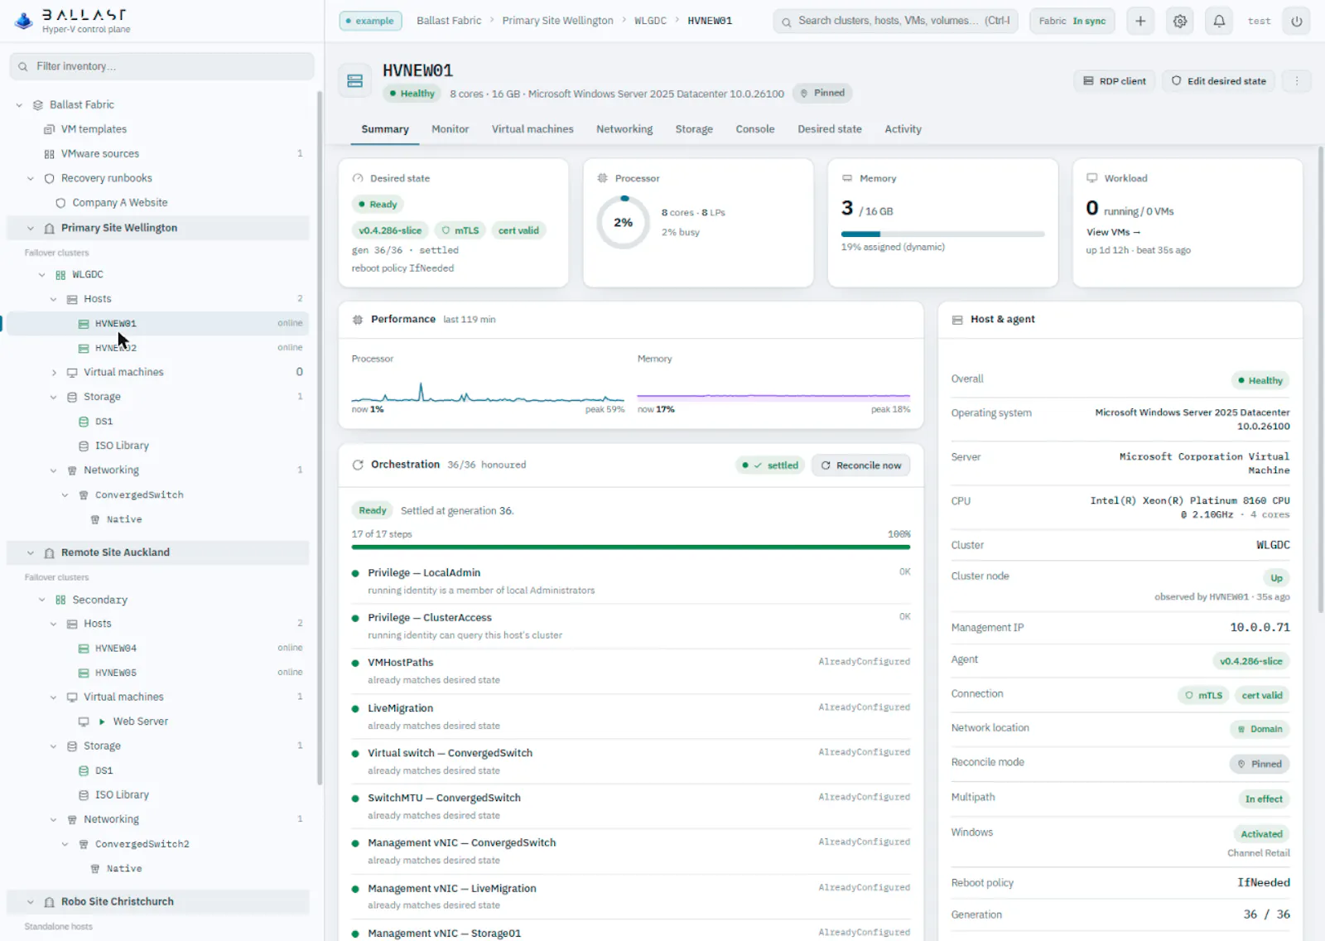
Task: Click the ConvergedSwitch2 network icon
Action: click(x=84, y=844)
